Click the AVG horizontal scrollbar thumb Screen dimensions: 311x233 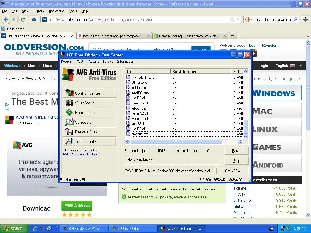tap(176, 141)
